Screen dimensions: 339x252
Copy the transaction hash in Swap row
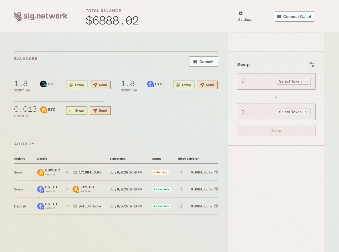coord(216,189)
